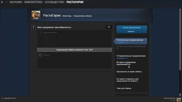The width and height of the screenshot is (182, 102).
Task: Click the page scrollbar up arrow
Action: 180,10
